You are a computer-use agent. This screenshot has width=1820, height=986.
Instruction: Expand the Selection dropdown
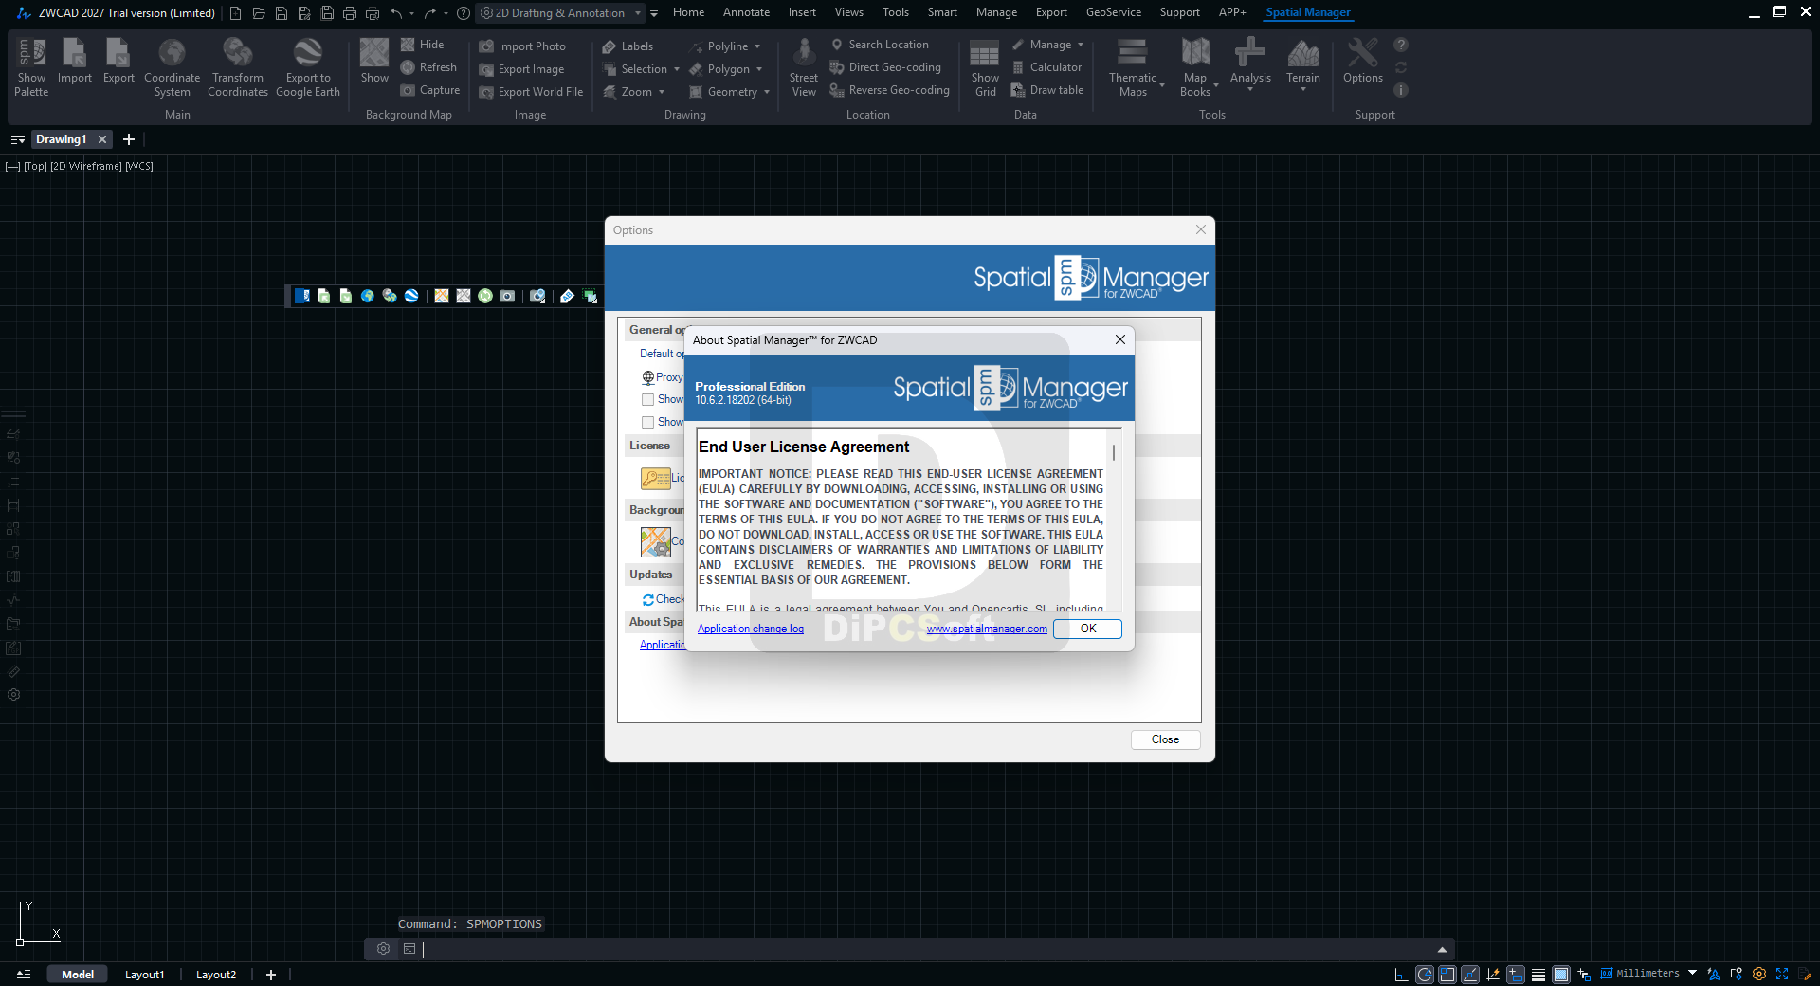677,69
